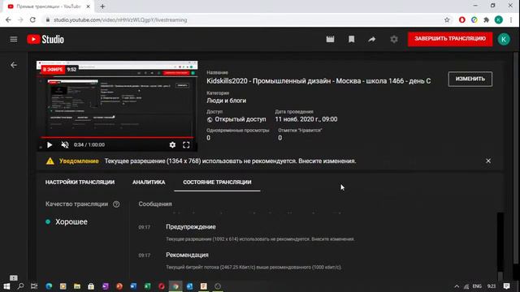Open the extensions puzzle icon

486,19
